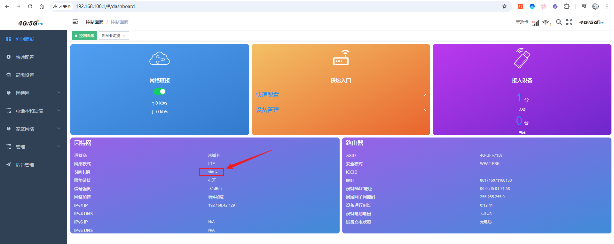Click the WiFi status icon in header
The image size is (614, 244).
546,23
